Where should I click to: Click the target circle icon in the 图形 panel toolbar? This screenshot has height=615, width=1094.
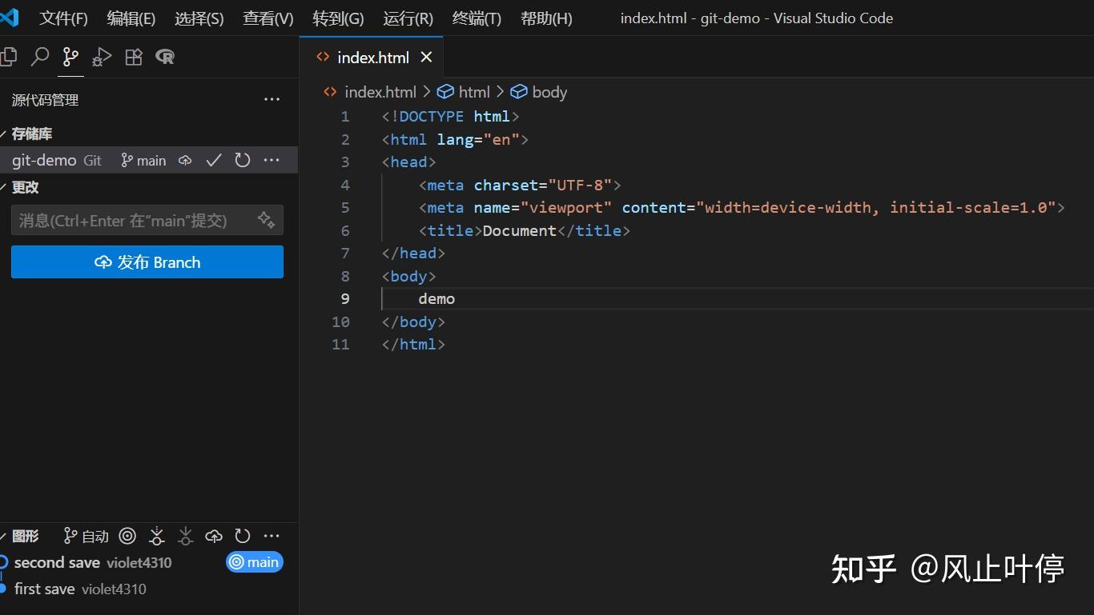[127, 536]
